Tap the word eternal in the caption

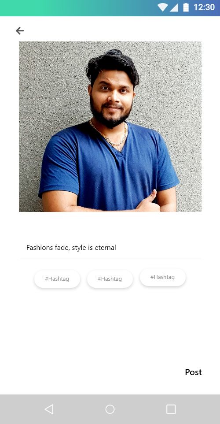pos(105,248)
